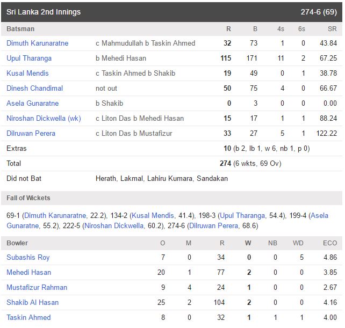The image size is (345, 328).
Task: Select the Dinesh Chandimal player link
Action: 34,88
